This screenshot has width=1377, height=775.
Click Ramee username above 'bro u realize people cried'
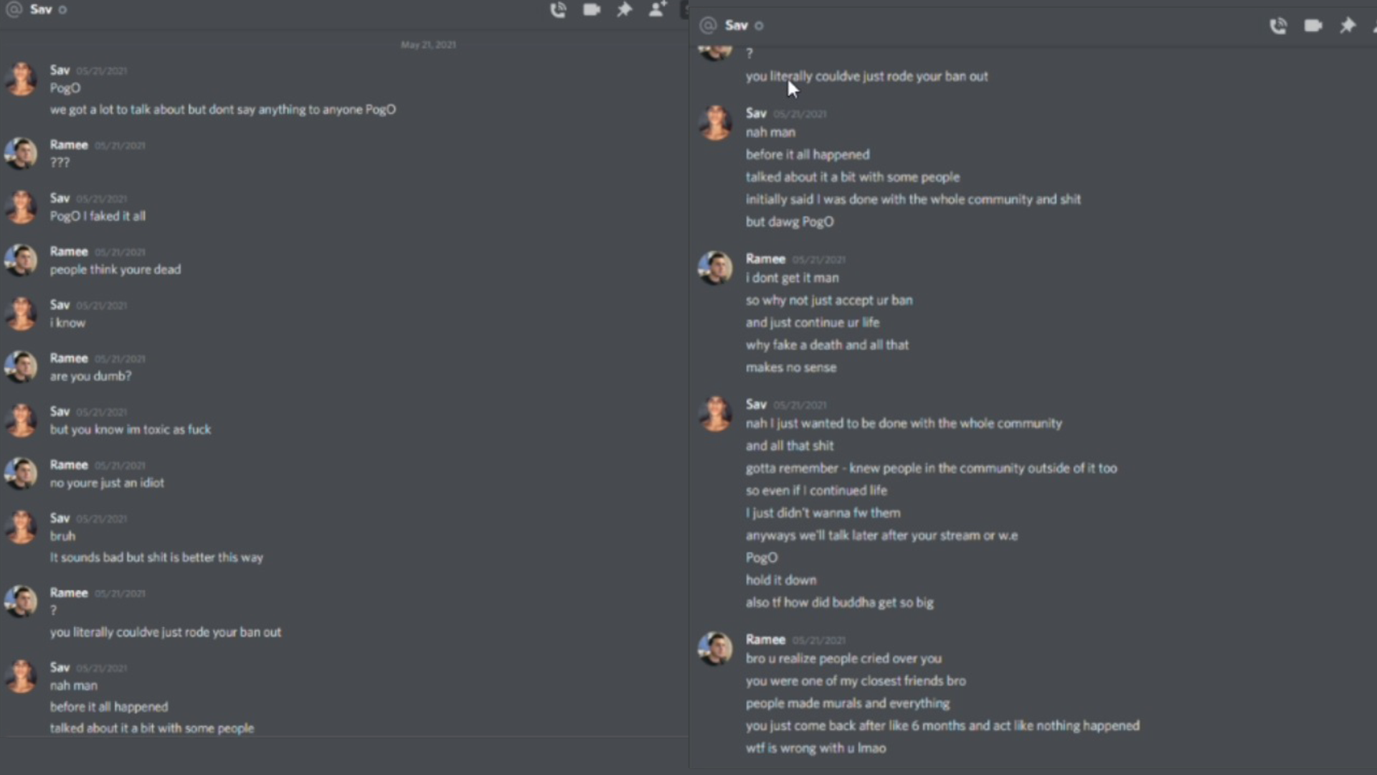point(765,639)
